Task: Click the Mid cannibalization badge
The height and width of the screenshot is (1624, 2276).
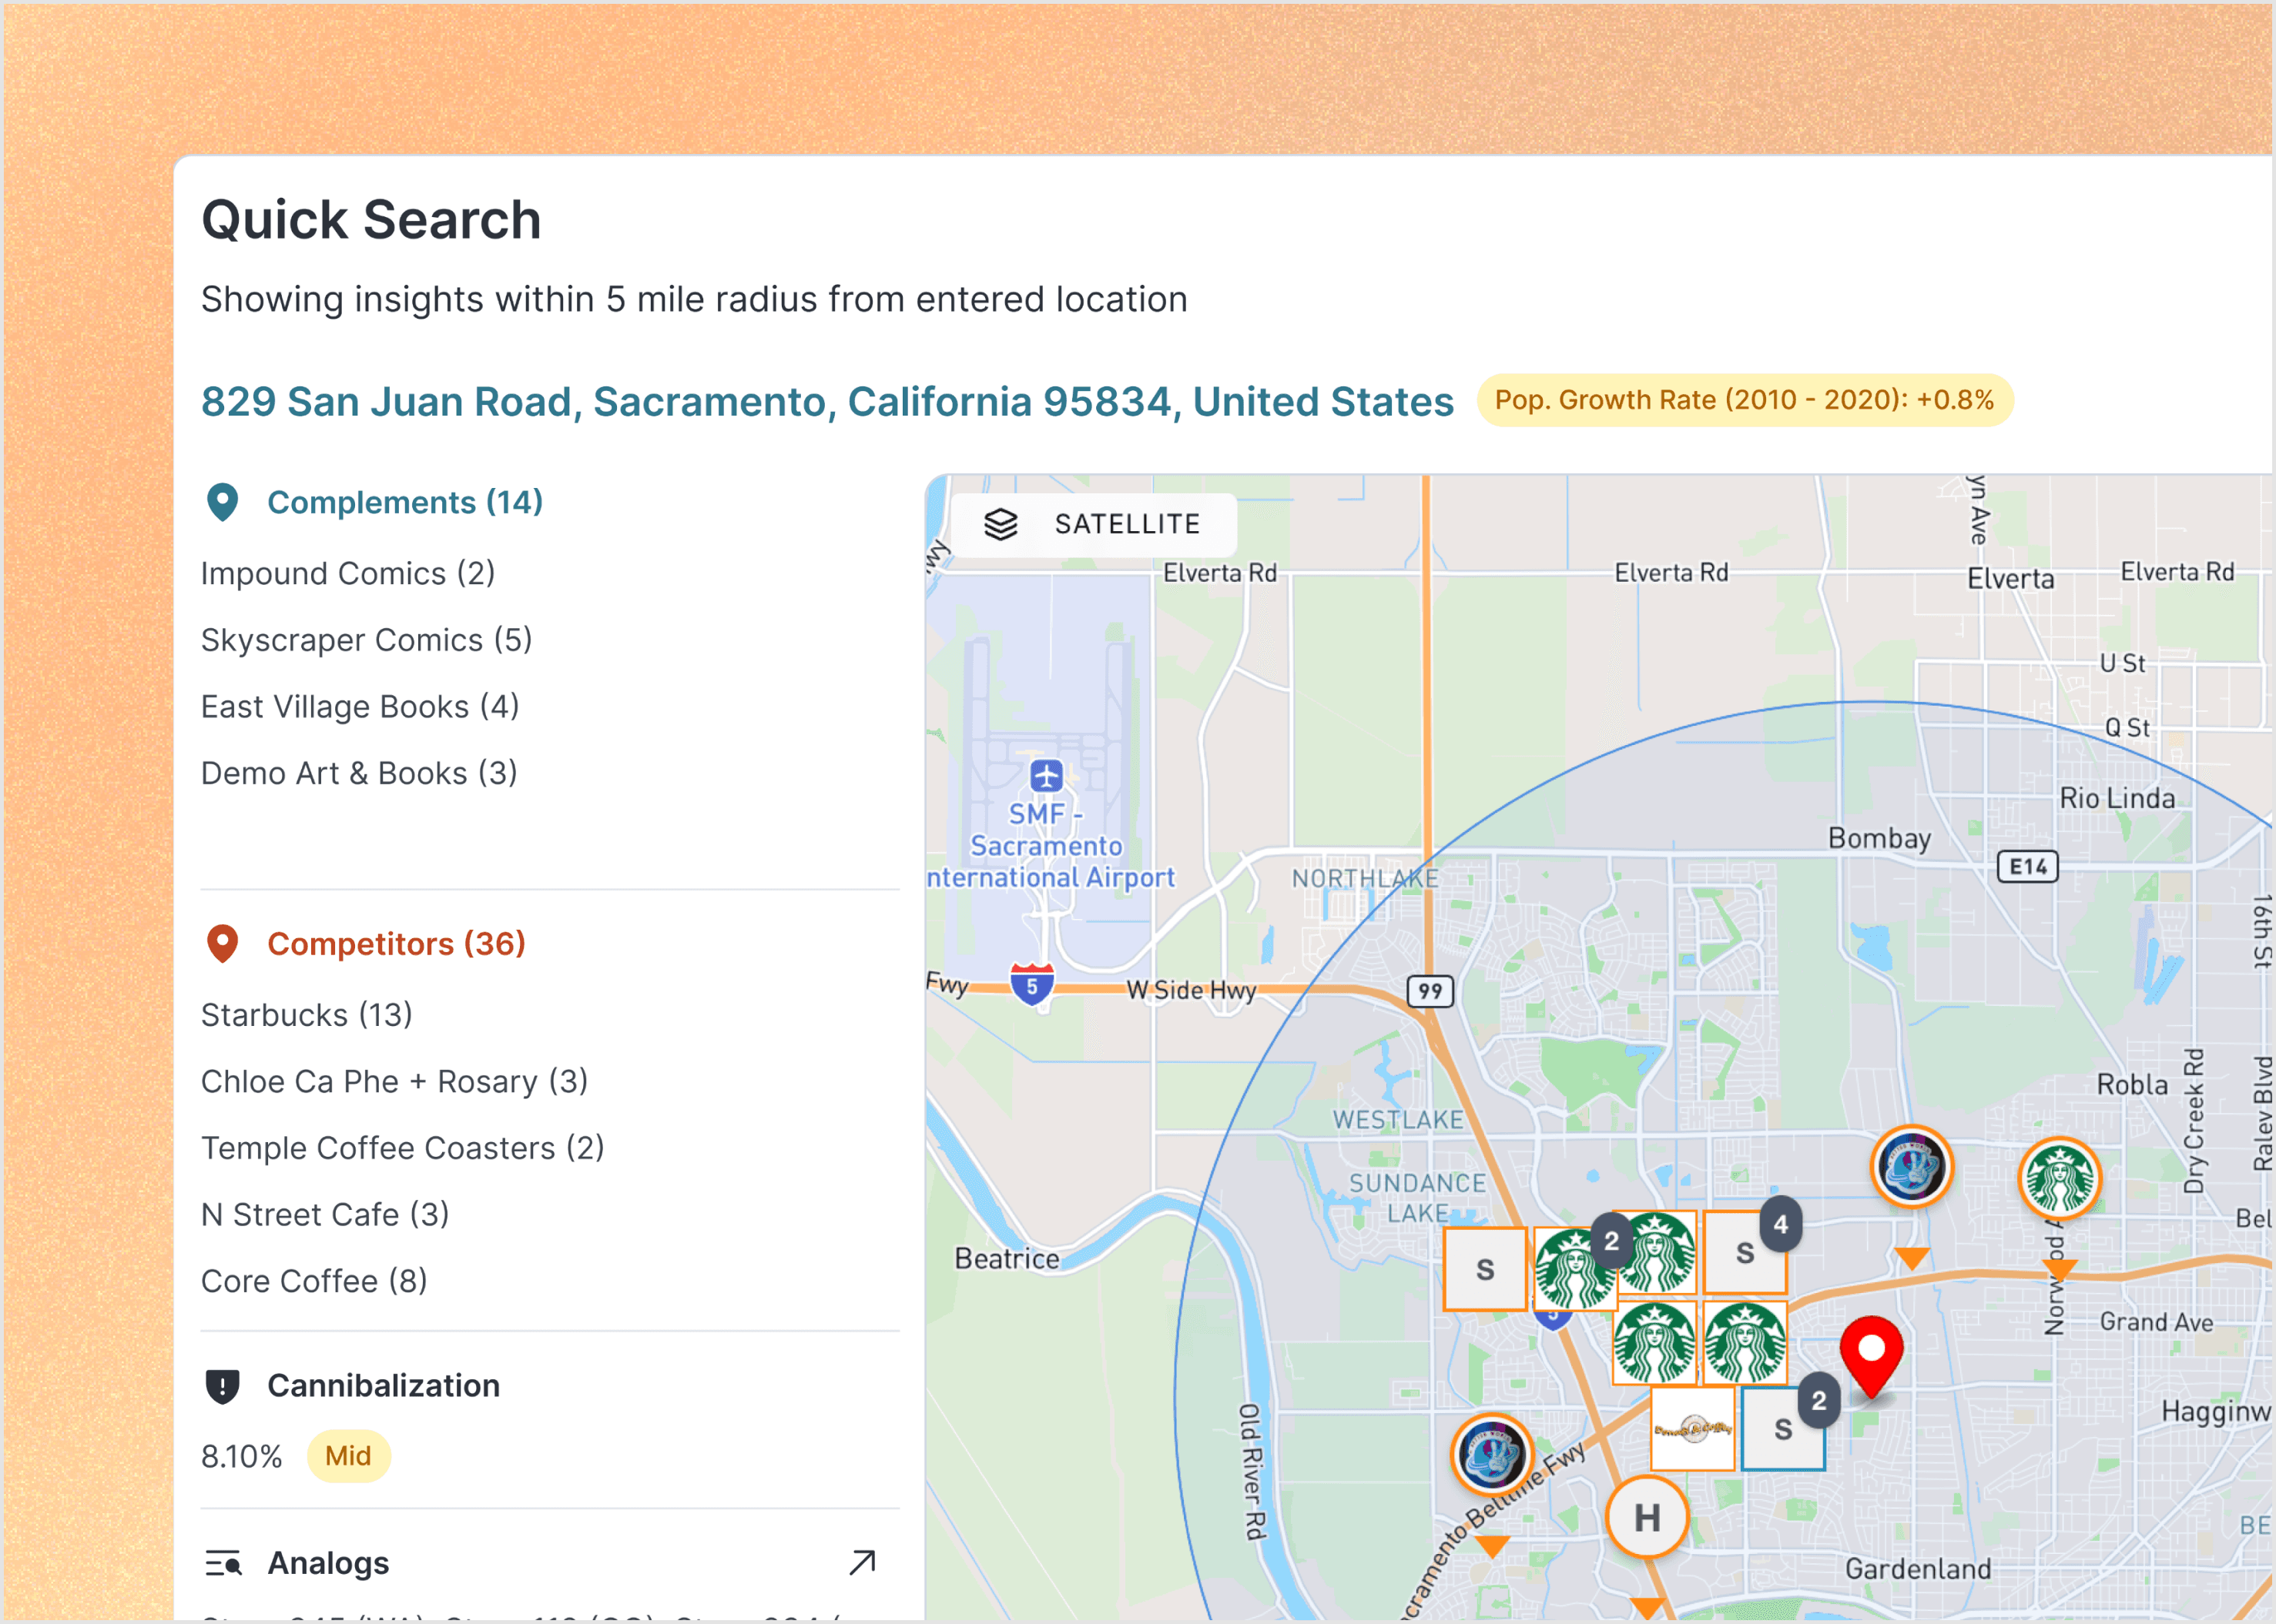Action: pos(347,1456)
